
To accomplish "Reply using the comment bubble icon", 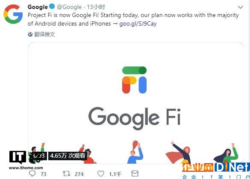I will [x=32, y=173].
